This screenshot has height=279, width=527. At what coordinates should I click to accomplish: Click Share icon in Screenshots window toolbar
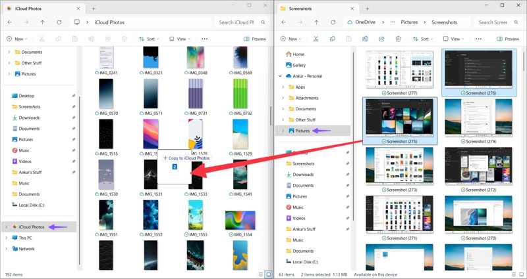(381, 39)
